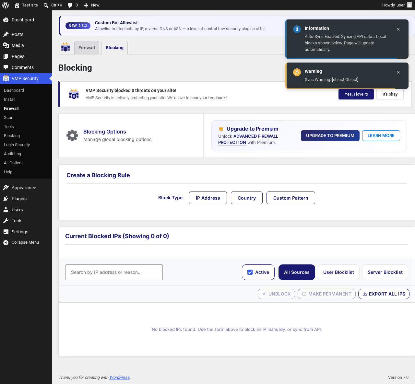Click the VMP Security shield icon in sidebar
Screen dimensions: 415x384
coord(6,78)
